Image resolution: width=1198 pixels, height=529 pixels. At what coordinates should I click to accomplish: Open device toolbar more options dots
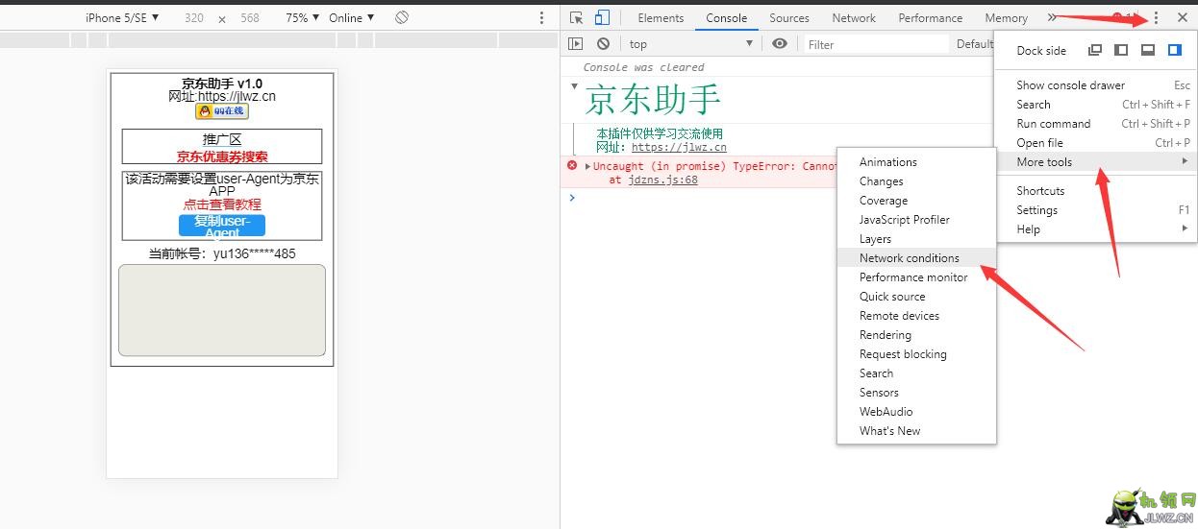(x=541, y=17)
